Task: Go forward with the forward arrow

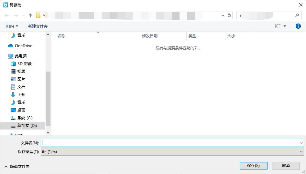Action: (x=16, y=15)
